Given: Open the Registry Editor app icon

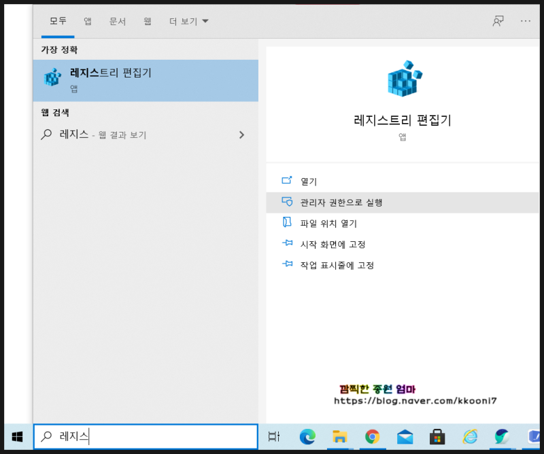Looking at the screenshot, I should click(x=52, y=77).
